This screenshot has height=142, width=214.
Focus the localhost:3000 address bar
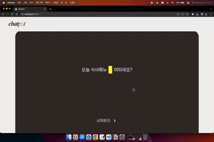click(98, 14)
